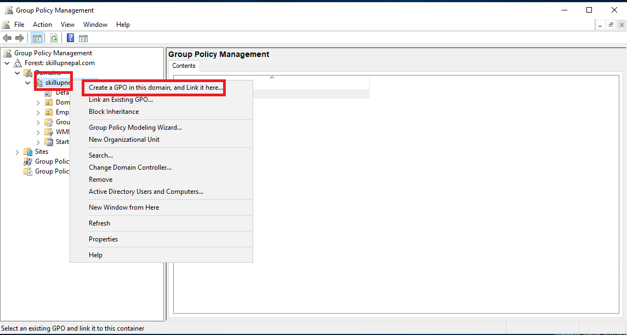Click the console icon left of File menu
The image size is (627, 335).
(6, 24)
